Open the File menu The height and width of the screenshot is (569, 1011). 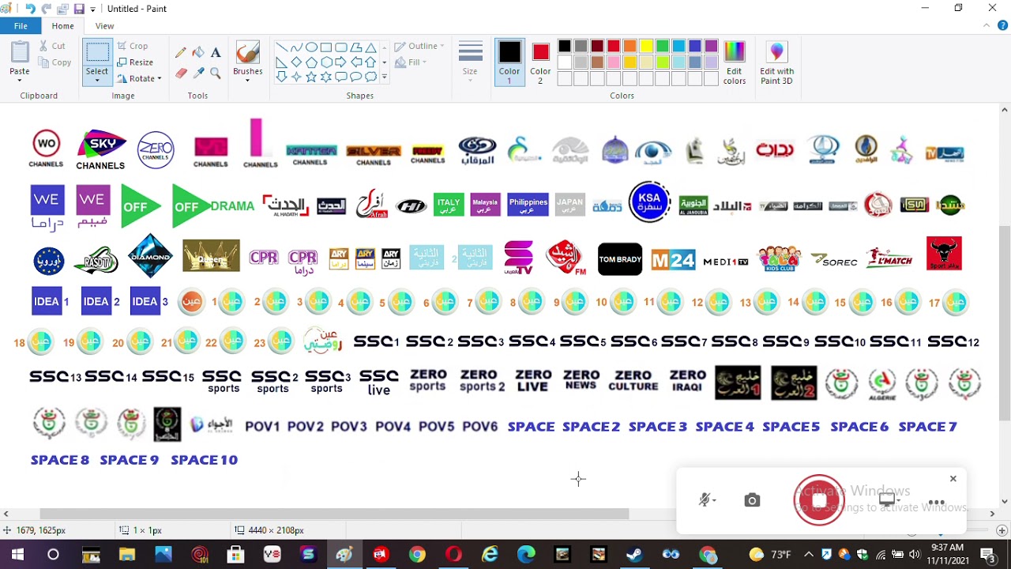point(21,26)
